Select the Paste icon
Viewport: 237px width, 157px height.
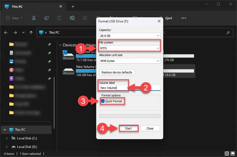59,18
